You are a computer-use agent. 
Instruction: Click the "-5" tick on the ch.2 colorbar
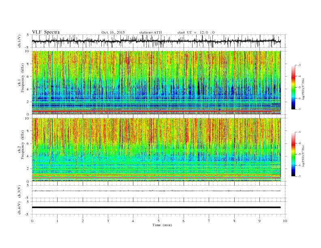pyautogui.click(x=299, y=154)
